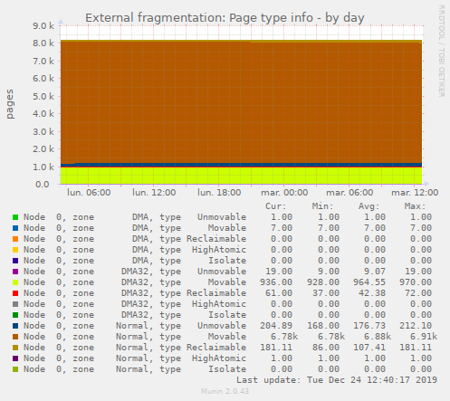The image size is (450, 401).
Task: Click the olive Normal Reclaimable legend swatch
Action: click(15, 348)
